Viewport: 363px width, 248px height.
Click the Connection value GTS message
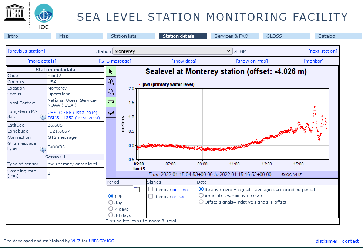click(62, 137)
